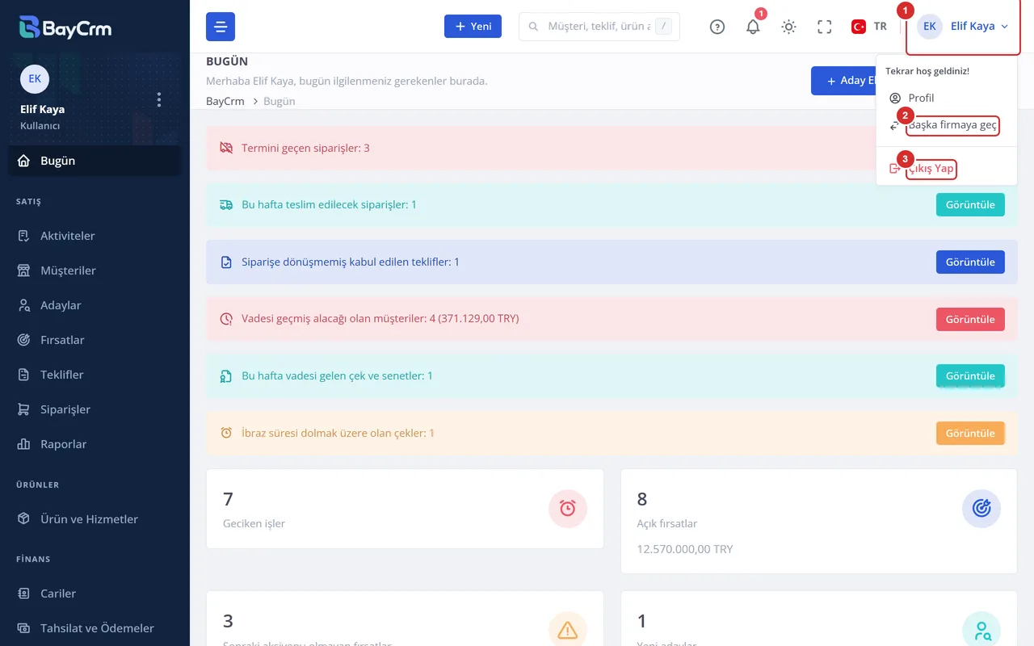Click the EK avatar in the sidebar
This screenshot has height=646, width=1034.
point(35,79)
